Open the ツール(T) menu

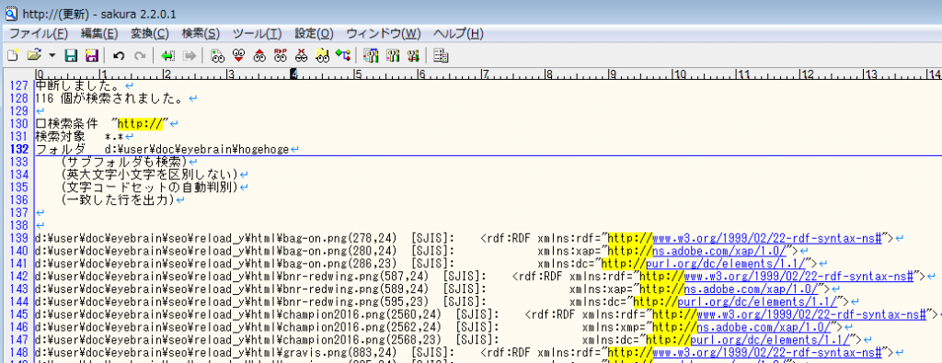coord(257,33)
